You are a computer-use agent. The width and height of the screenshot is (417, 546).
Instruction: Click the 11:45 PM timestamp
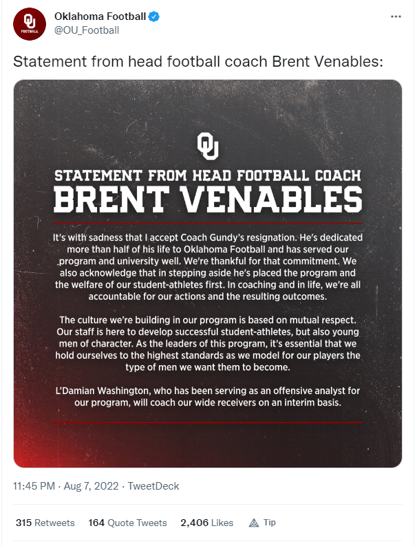point(34,485)
